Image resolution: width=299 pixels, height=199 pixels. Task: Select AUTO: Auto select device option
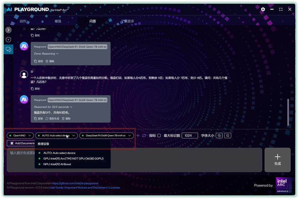click(59, 153)
